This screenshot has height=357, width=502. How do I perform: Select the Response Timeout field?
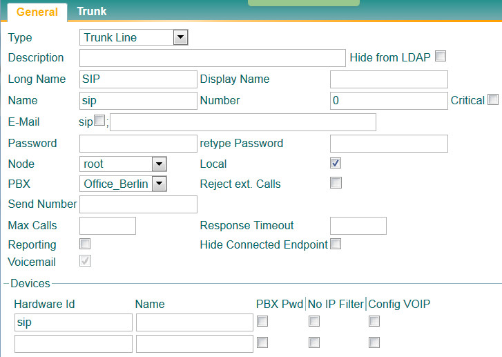(x=358, y=226)
